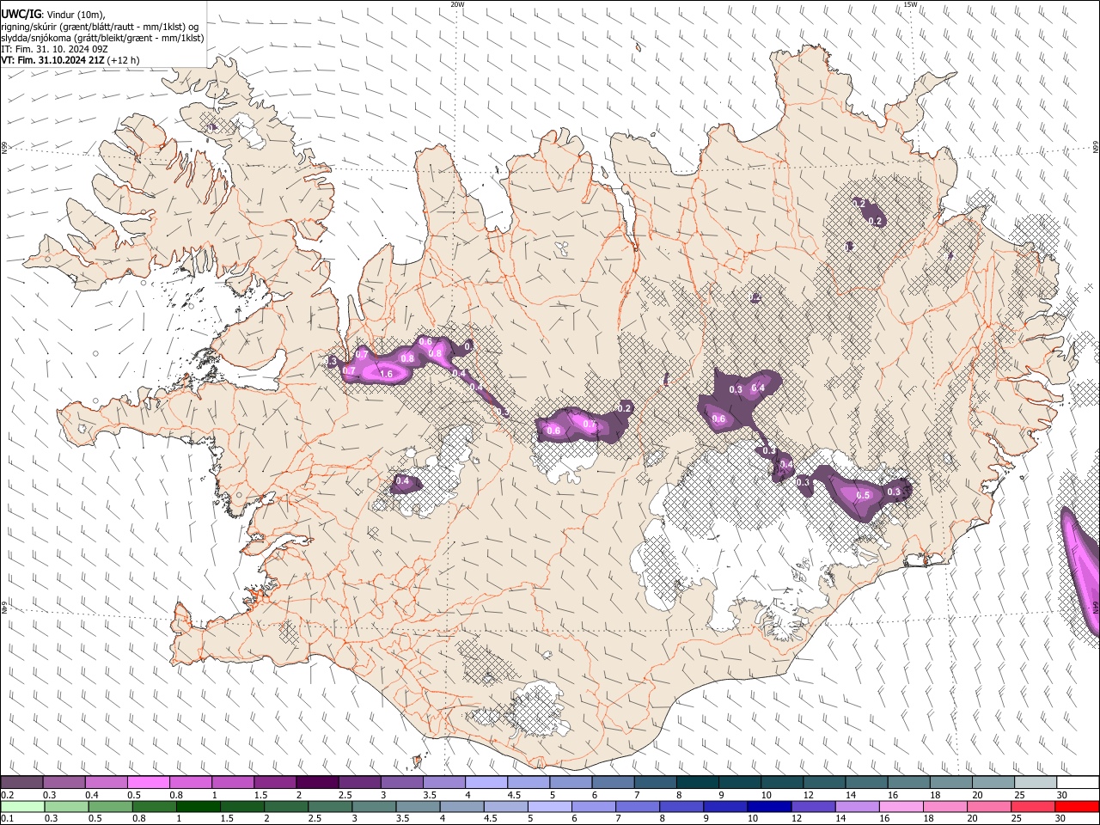The image size is (1100, 825).
Task: Click the '15W' longitude label at top
Action: click(910, 4)
